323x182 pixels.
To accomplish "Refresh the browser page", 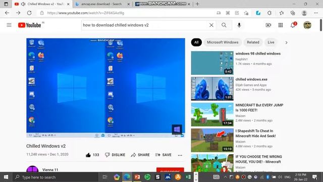I will [29, 13].
